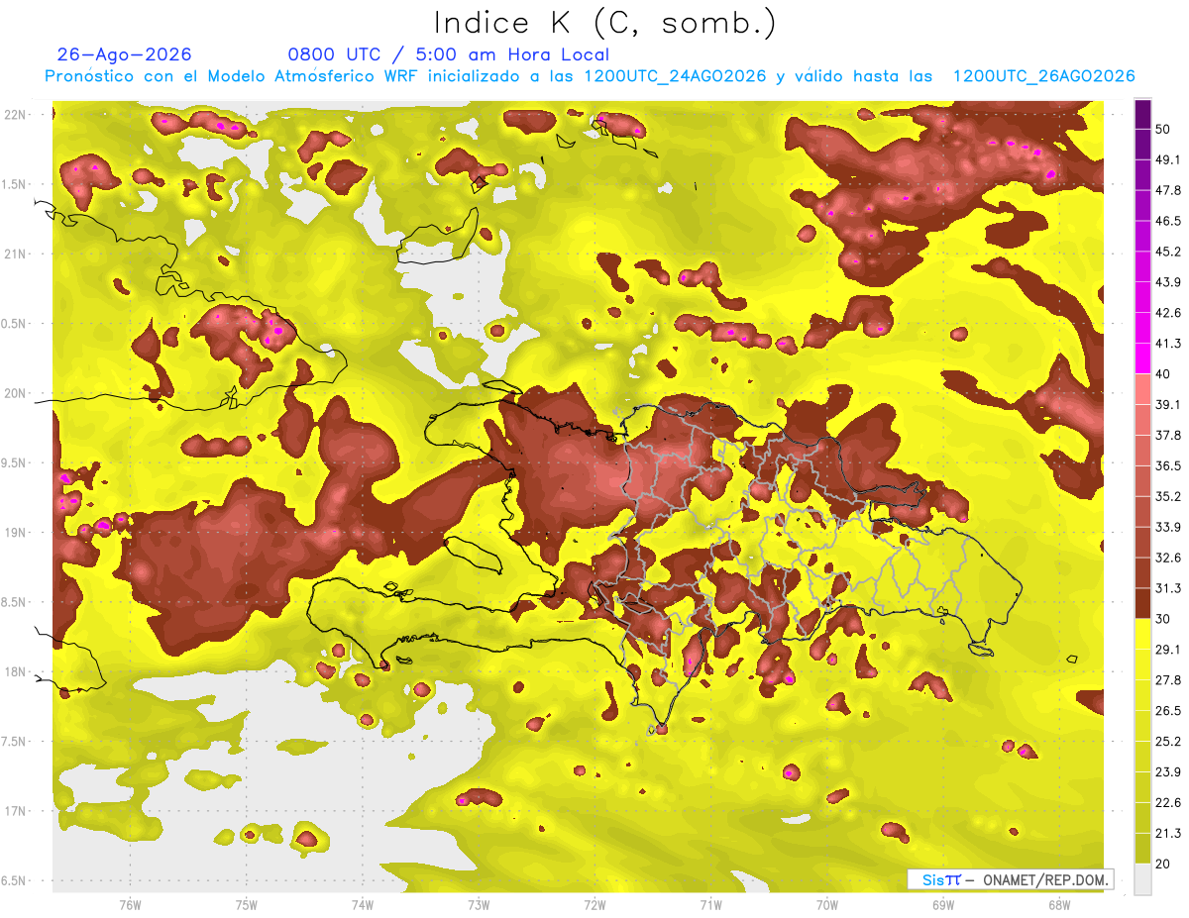Click the legend value "22.6"
The width and height of the screenshot is (1189, 918).
point(1169,802)
